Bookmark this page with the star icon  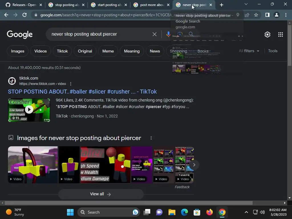tap(256, 15)
